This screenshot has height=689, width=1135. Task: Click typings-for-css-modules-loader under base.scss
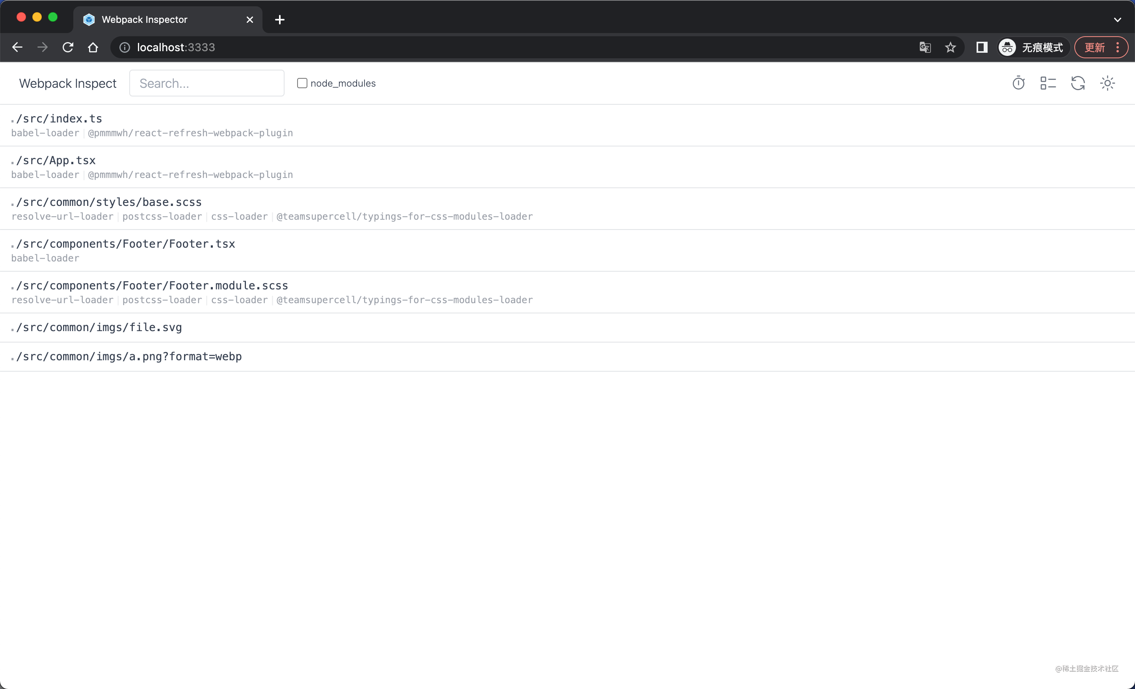404,217
